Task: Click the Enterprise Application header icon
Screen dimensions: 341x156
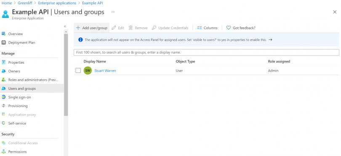Action: pyautogui.click(x=5, y=14)
